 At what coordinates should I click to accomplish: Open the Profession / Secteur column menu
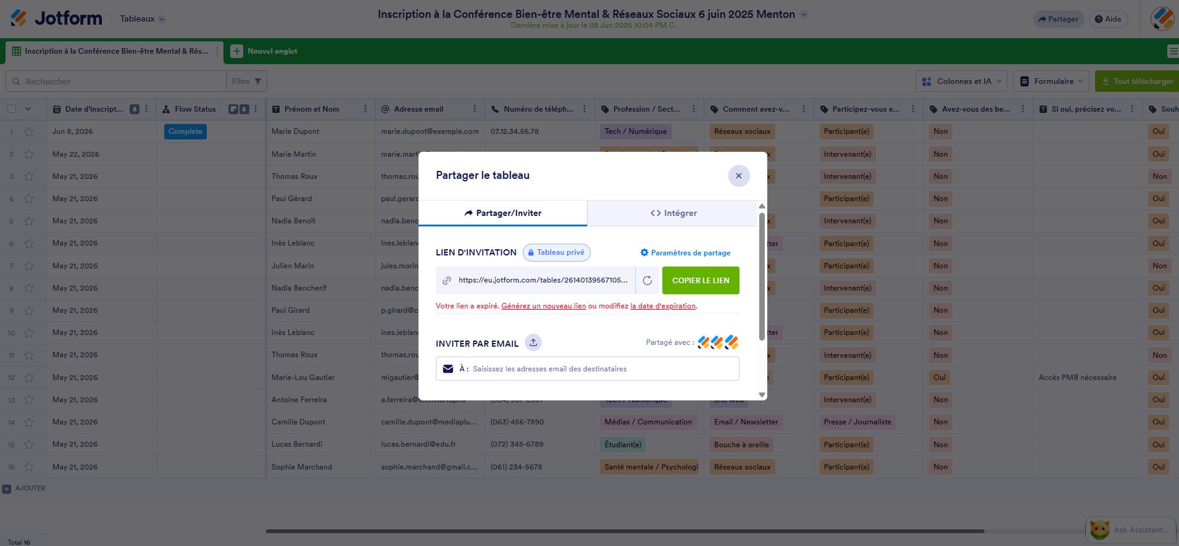[x=694, y=109]
